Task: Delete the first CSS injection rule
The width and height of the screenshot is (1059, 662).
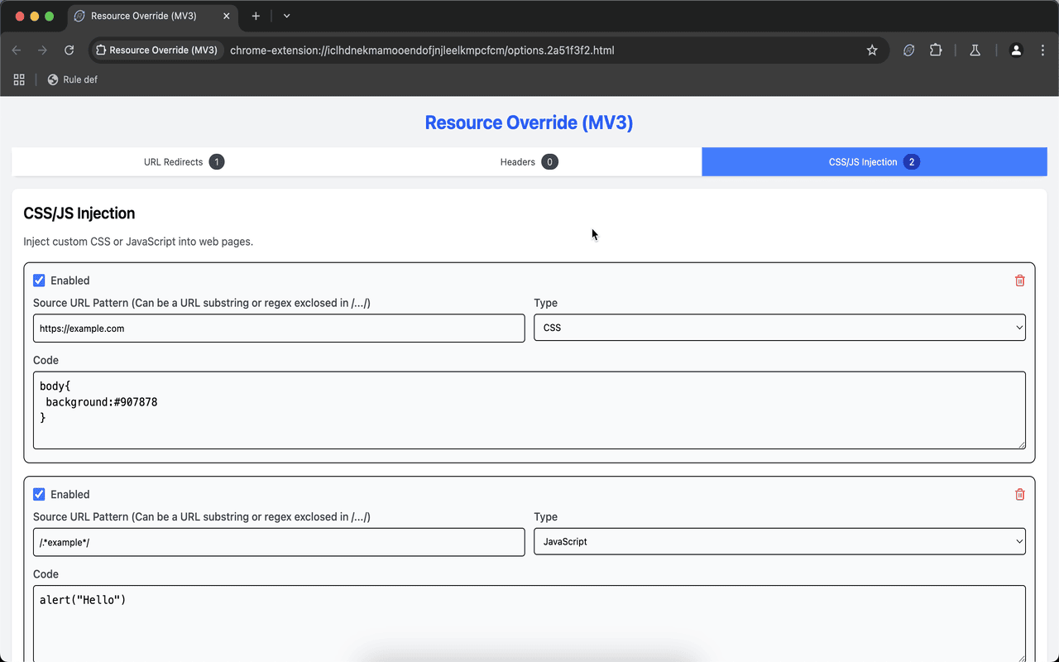Action: (x=1019, y=280)
